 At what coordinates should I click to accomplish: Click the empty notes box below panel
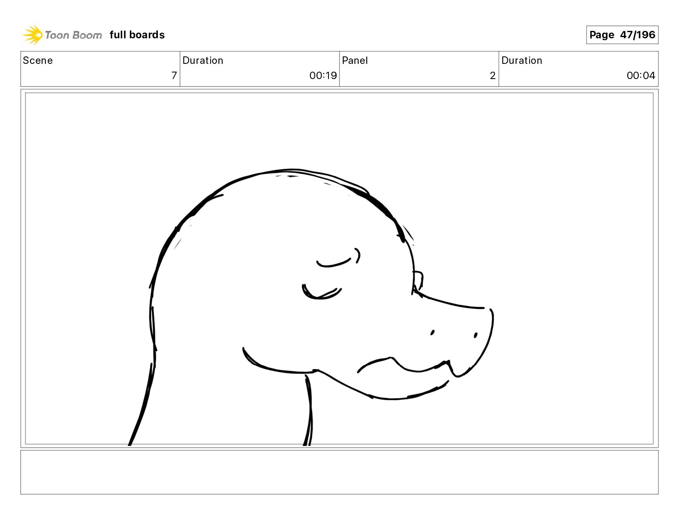(339, 472)
